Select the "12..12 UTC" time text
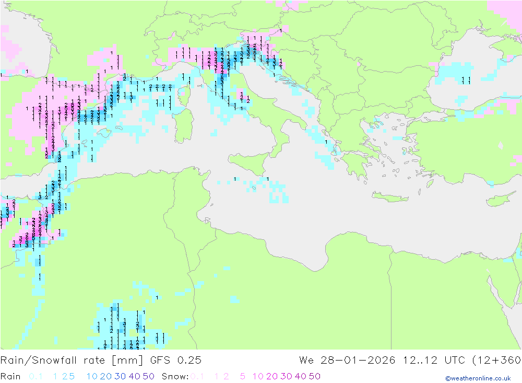 [x=434, y=361]
